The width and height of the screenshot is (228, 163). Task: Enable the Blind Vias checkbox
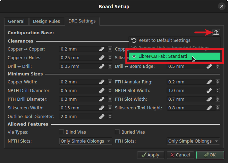click(61, 132)
